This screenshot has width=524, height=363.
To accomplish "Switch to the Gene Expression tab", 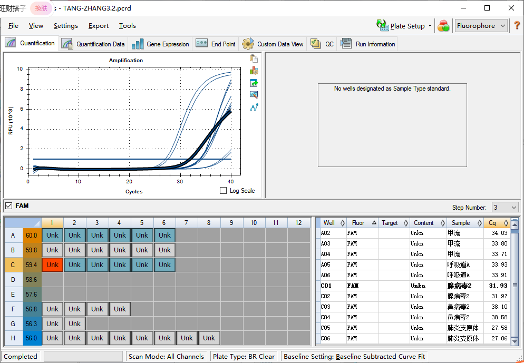I will (160, 44).
